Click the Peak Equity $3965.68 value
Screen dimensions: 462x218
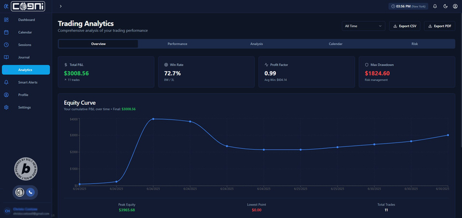pyautogui.click(x=127, y=210)
